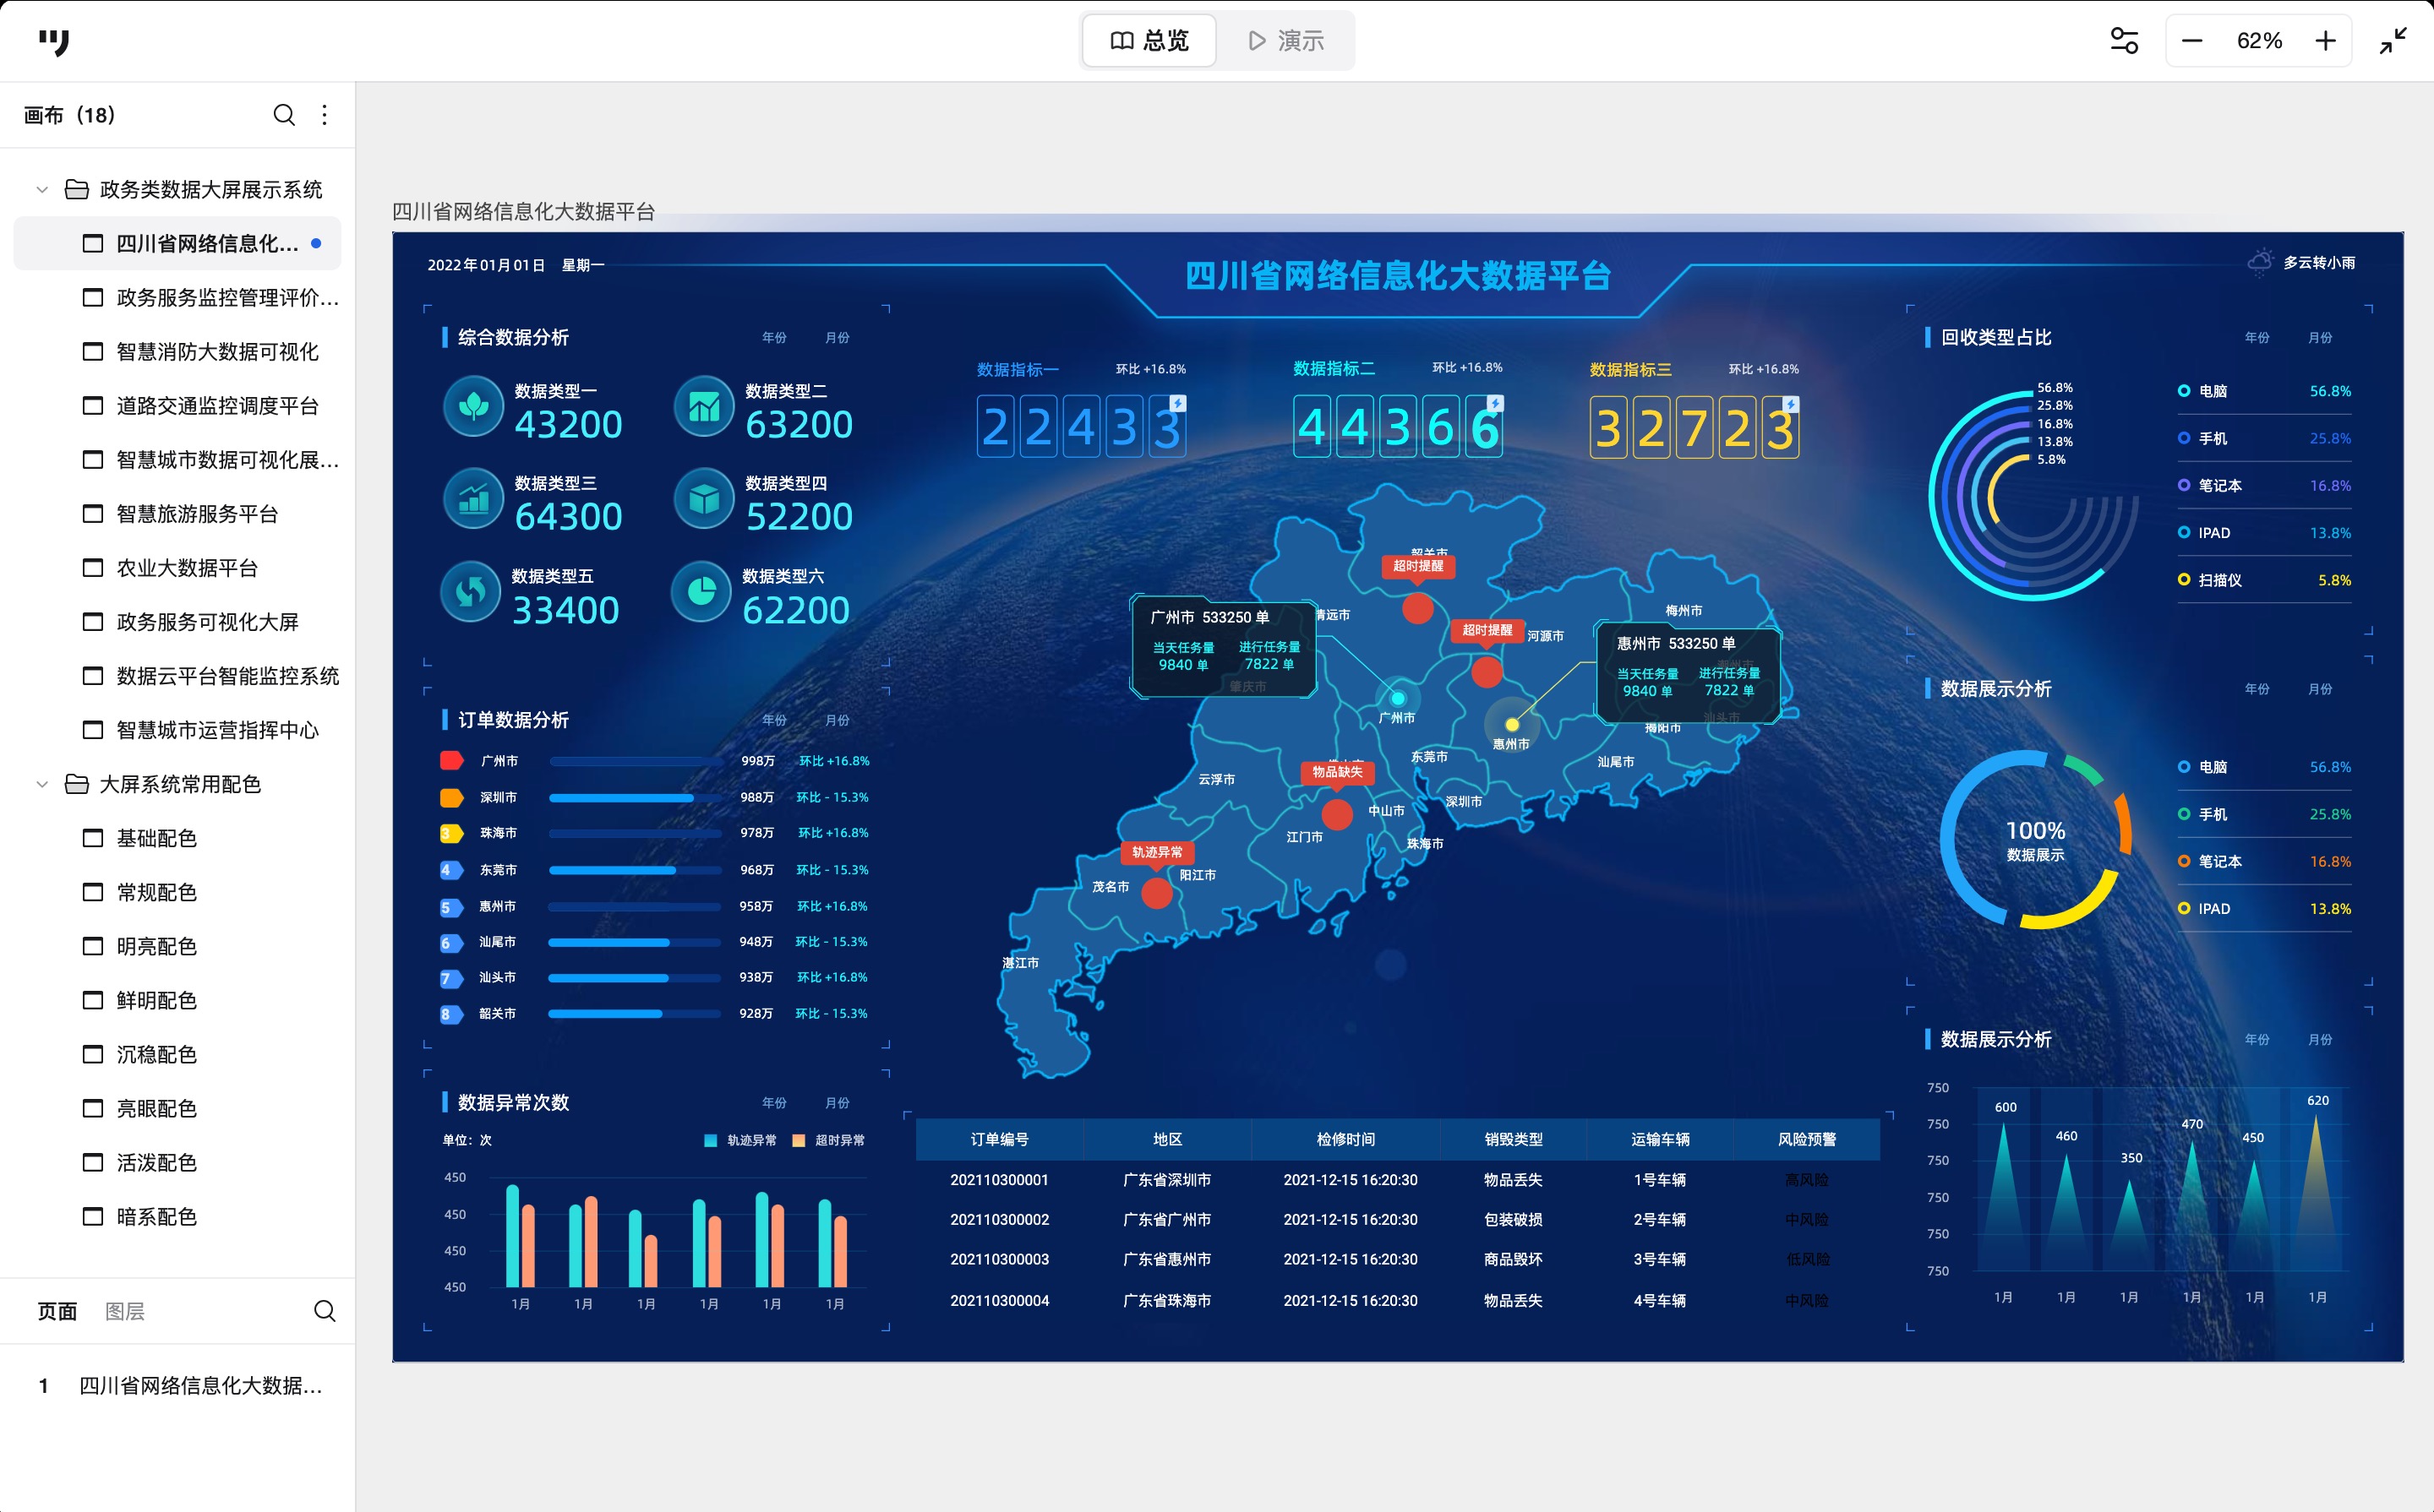Screen dimensions: 2434x1512
Task: Open the display settings sliders icon
Action: click(2124, 41)
